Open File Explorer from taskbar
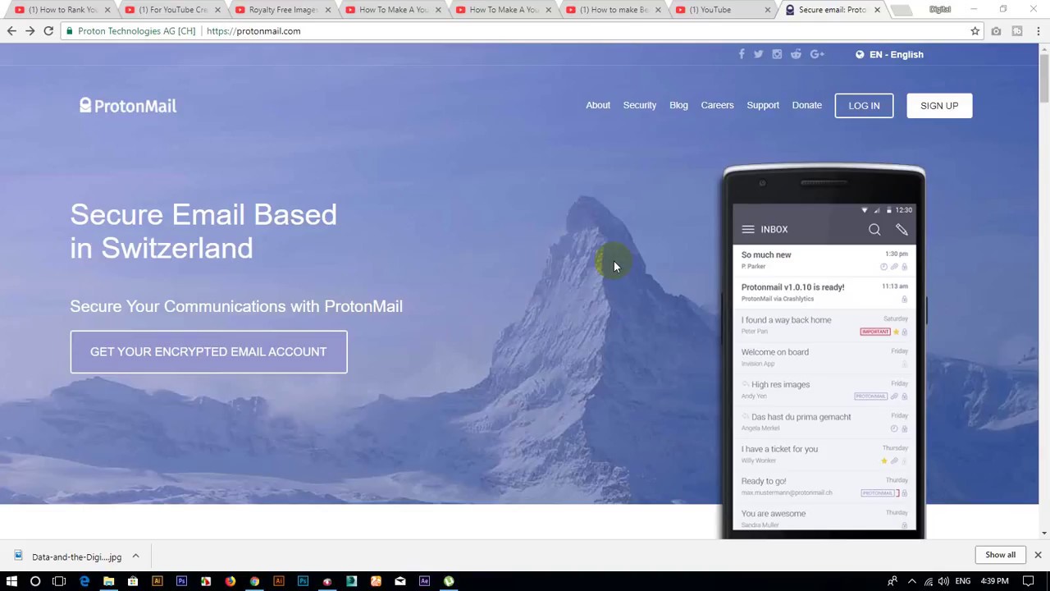Viewport: 1050px width, 591px height. [108, 581]
